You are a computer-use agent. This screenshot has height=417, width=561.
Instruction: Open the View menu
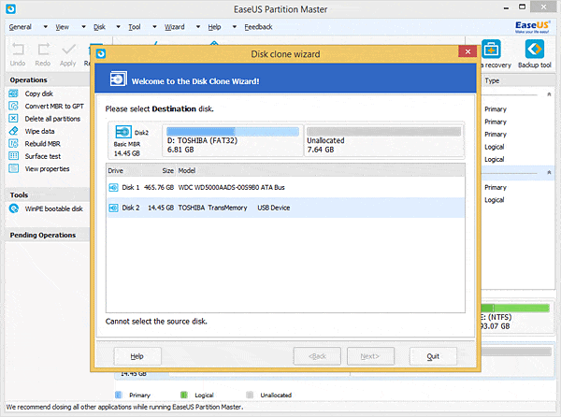[x=63, y=27]
